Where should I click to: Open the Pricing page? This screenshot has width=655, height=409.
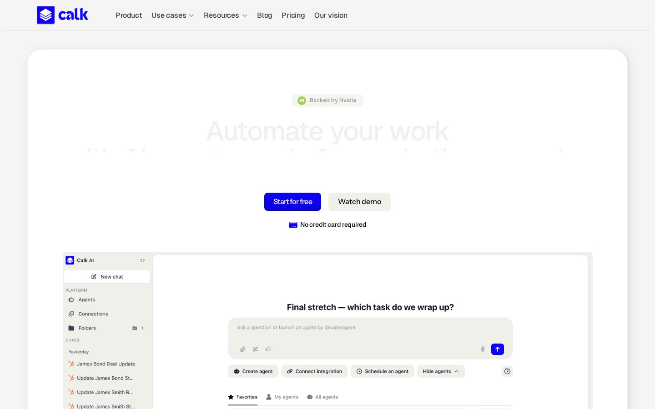pos(293,15)
